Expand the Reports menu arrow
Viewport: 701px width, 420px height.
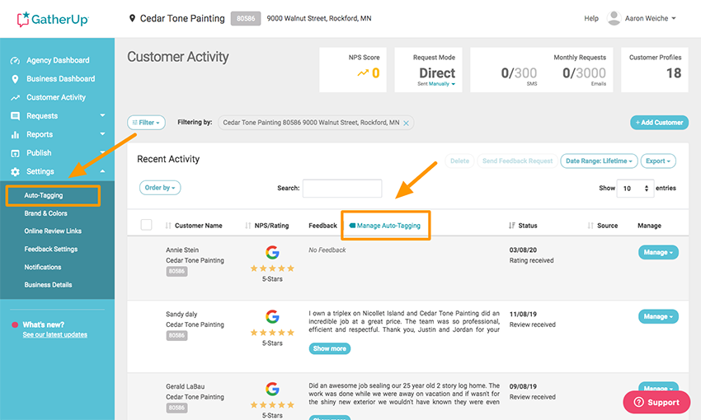coord(102,134)
